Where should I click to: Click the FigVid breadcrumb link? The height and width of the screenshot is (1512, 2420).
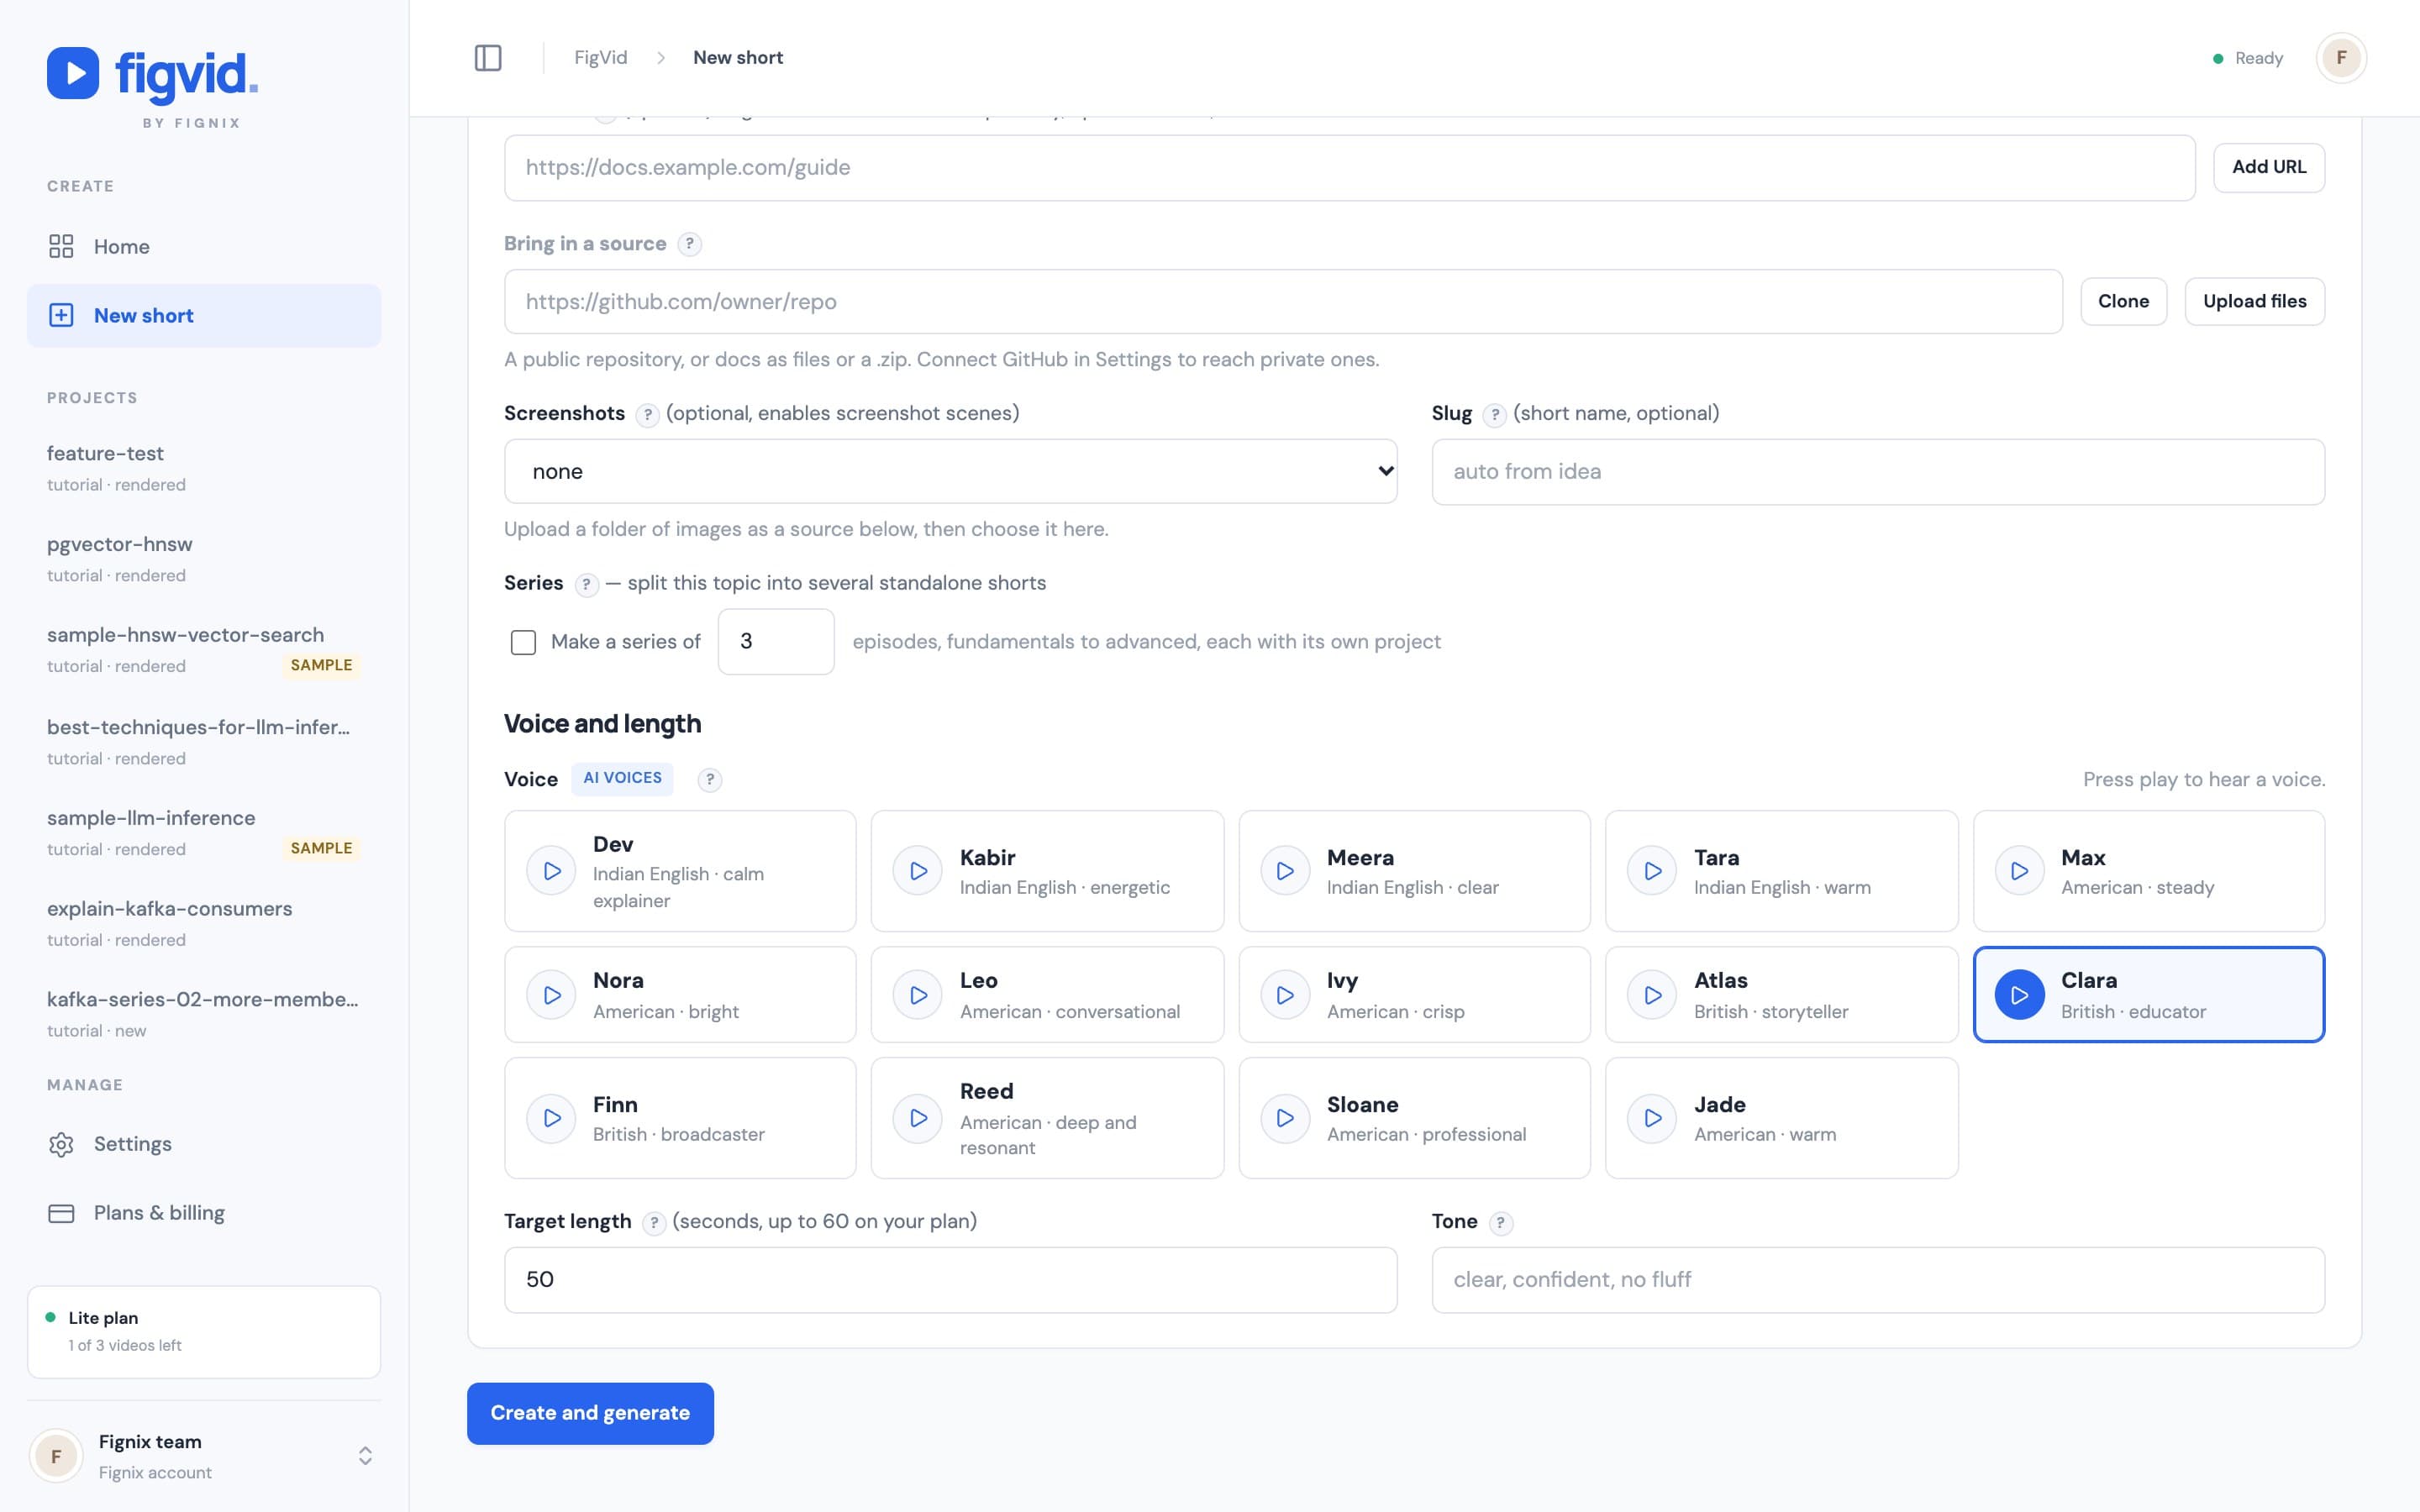601,58
